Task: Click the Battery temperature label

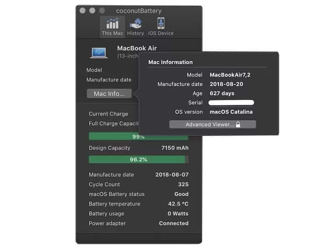Action: pos(115,204)
